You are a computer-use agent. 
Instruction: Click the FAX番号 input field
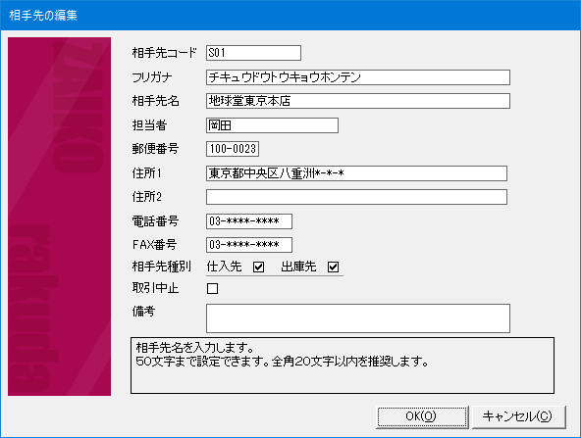tap(249, 245)
